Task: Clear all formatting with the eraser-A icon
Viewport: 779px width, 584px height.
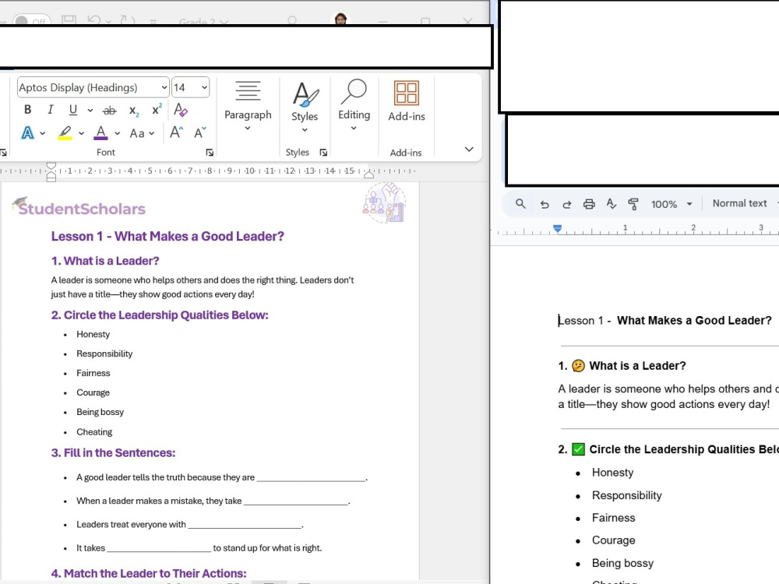Action: tap(181, 109)
